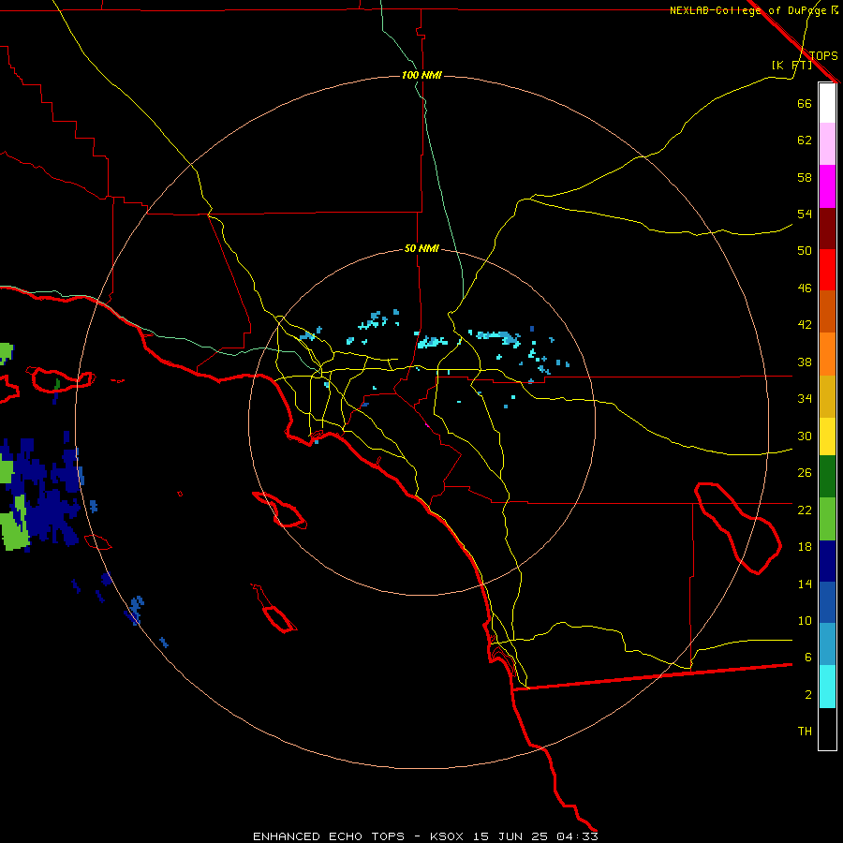Viewport: 843px width, 843px height.
Task: Click the [K FT] units label
Action: tap(791, 65)
